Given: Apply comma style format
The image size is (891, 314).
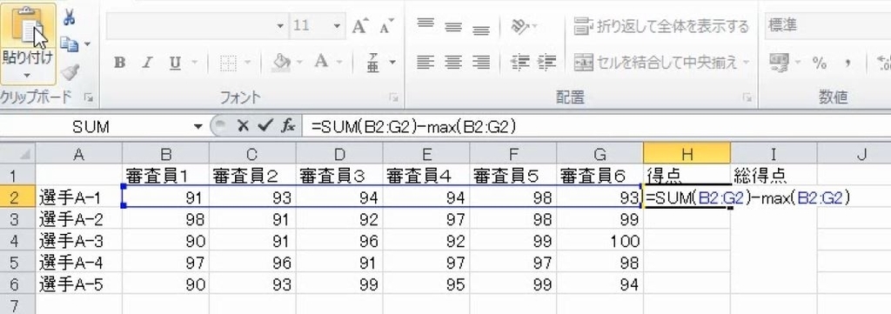Looking at the screenshot, I should pyautogui.click(x=847, y=63).
